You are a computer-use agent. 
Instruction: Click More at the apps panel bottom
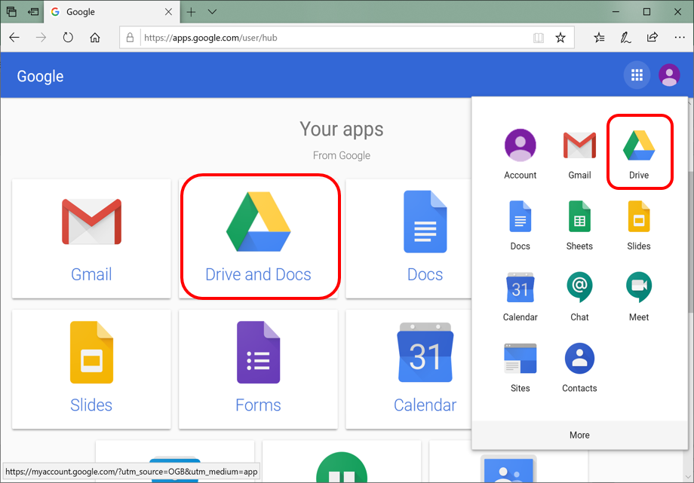click(x=579, y=435)
